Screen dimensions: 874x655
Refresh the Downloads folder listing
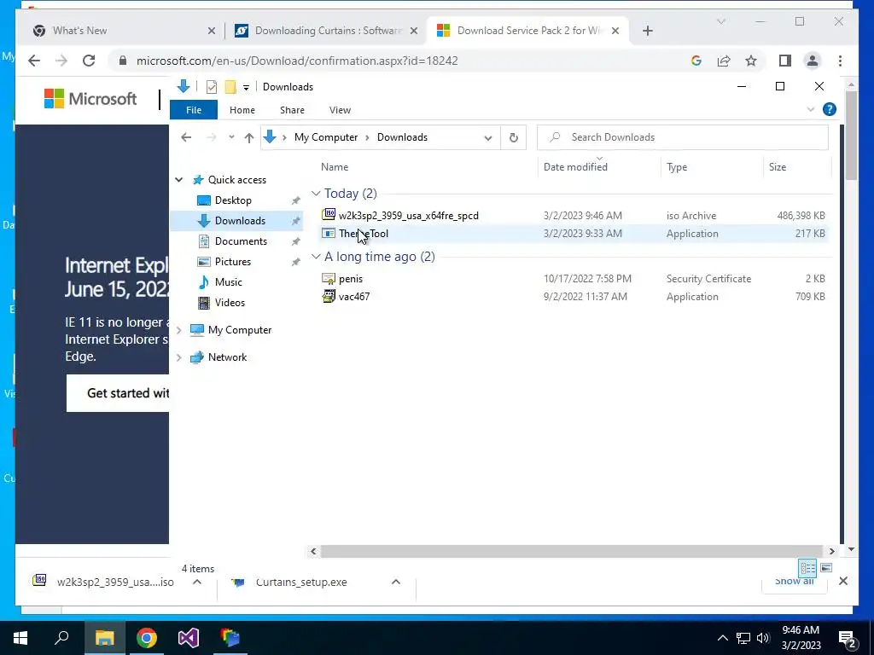(513, 137)
